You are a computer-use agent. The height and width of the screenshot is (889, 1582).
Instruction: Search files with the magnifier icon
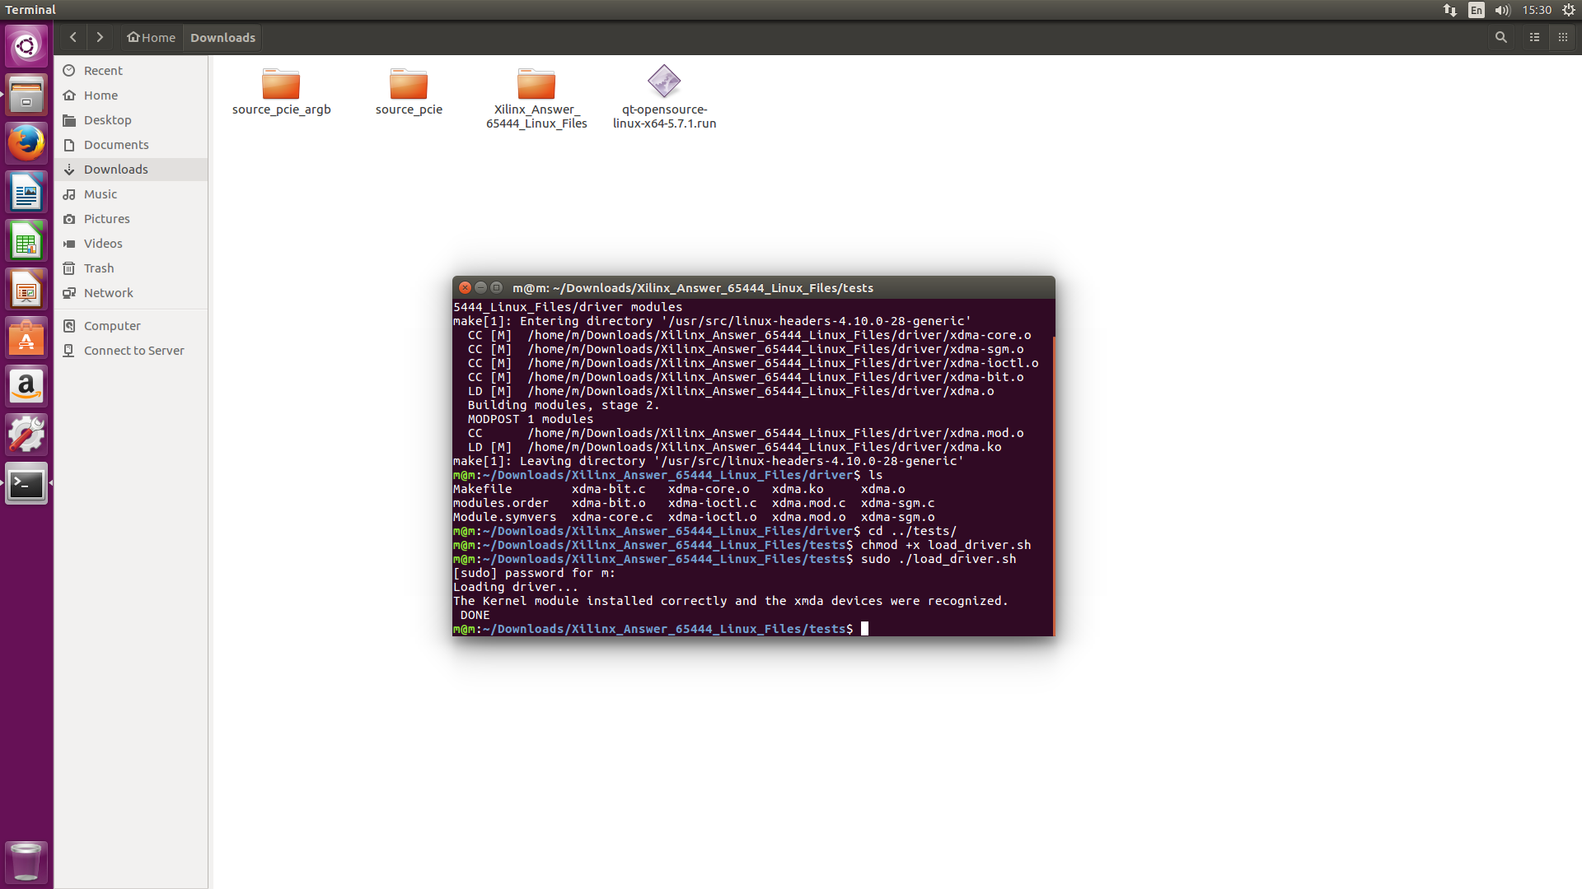[1501, 37]
